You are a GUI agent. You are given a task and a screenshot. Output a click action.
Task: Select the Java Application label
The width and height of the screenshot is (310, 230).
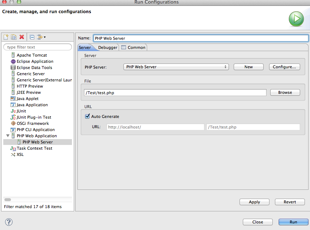pos(32,105)
